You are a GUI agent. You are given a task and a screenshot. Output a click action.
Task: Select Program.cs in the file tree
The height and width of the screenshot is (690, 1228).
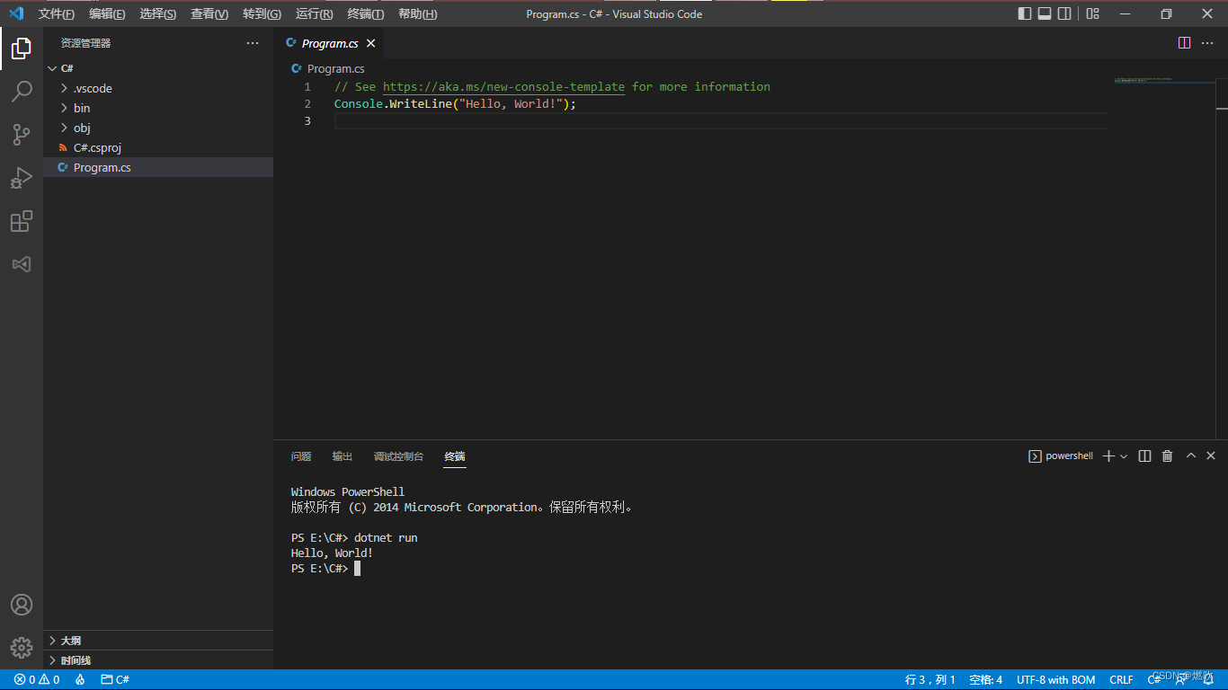point(158,167)
